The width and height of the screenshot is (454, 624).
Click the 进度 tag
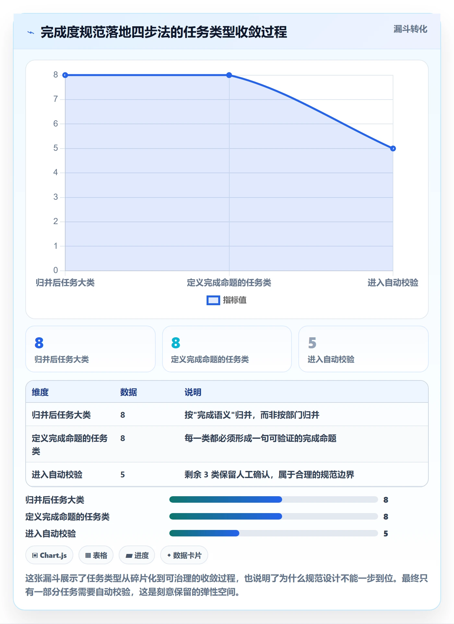pos(137,555)
